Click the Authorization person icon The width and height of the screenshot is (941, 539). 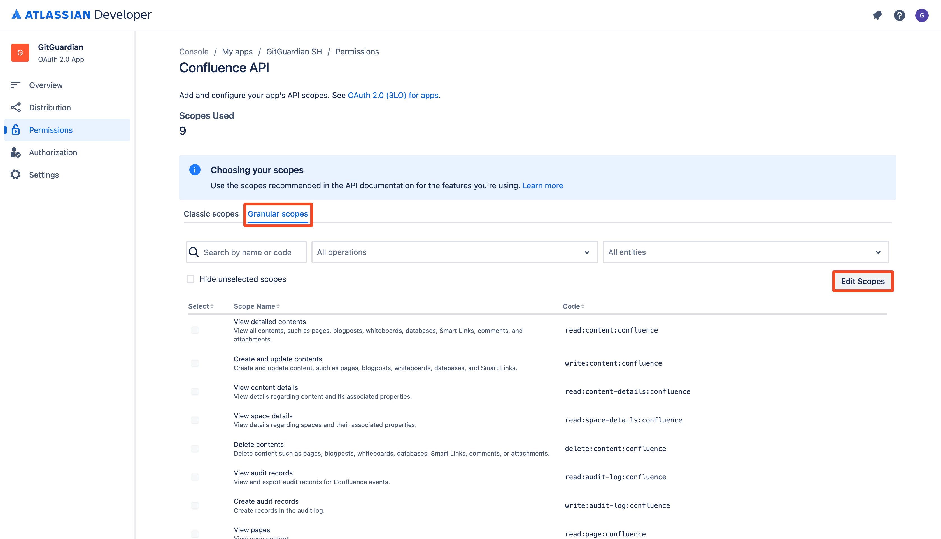15,152
